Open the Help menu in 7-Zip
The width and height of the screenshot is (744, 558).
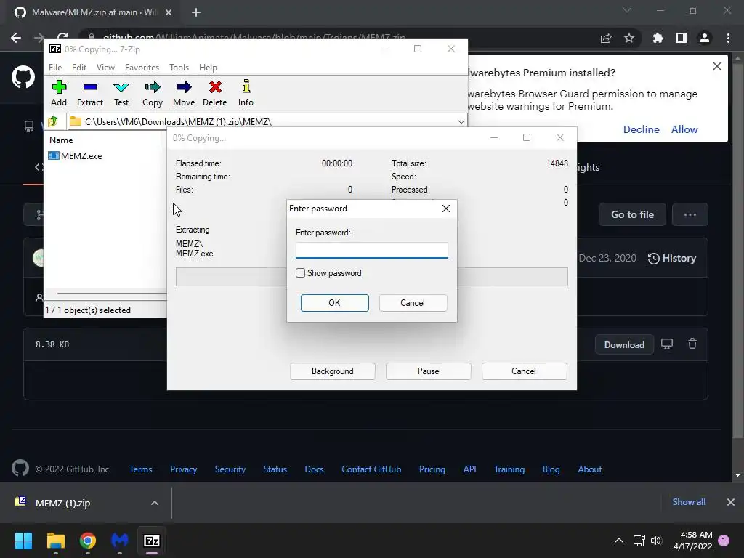[208, 68]
